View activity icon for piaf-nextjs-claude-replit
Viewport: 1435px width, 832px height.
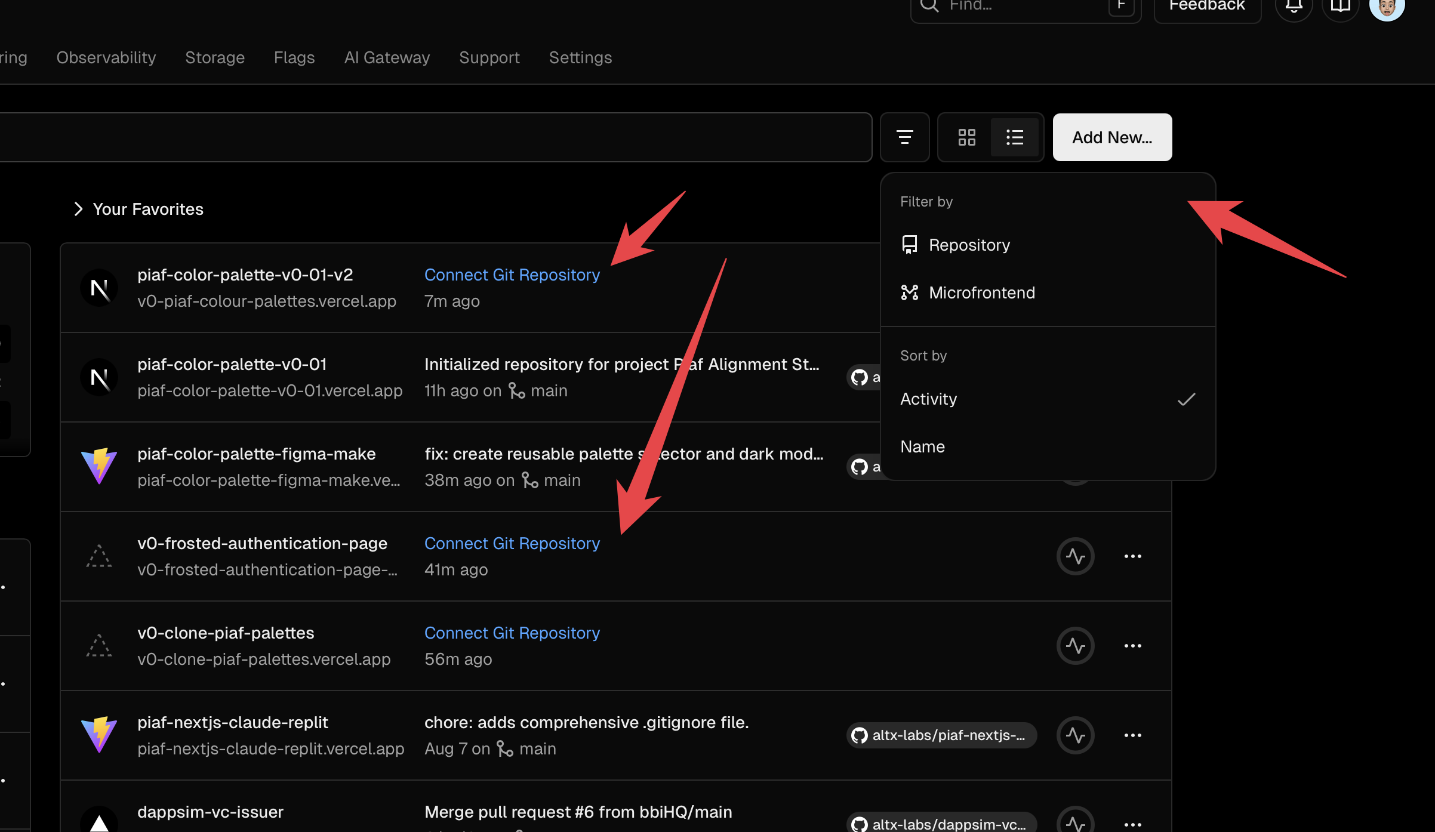[1075, 735]
